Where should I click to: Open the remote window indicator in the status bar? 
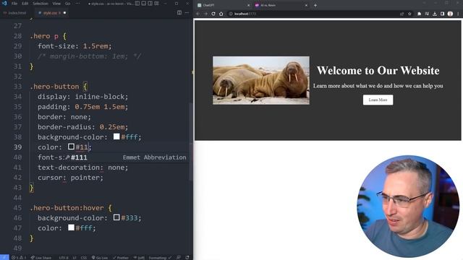coord(4,257)
